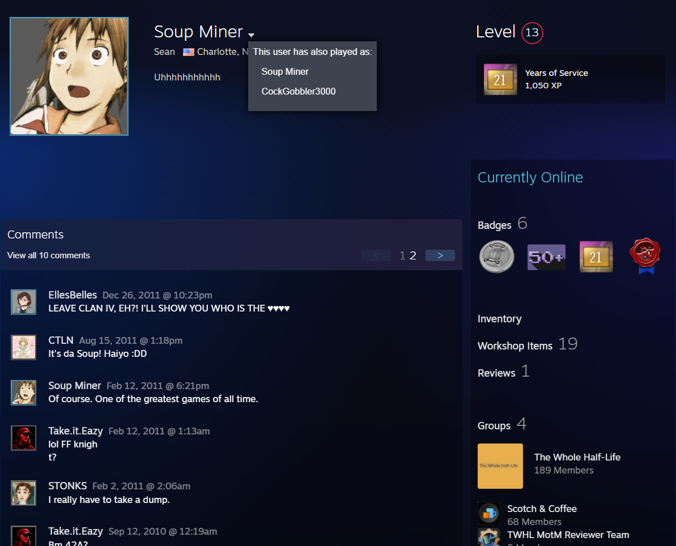
Task: Open The Whole Half-Life group icon
Action: [500, 466]
